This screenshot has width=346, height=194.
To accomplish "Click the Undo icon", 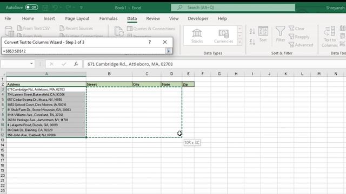I will (x=55, y=8).
